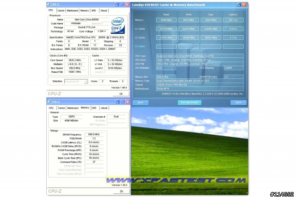The width and height of the screenshot is (296, 198).
Task: Select SPD tab in bottom CPU-Z window
Action: pyautogui.click(x=94, y=108)
